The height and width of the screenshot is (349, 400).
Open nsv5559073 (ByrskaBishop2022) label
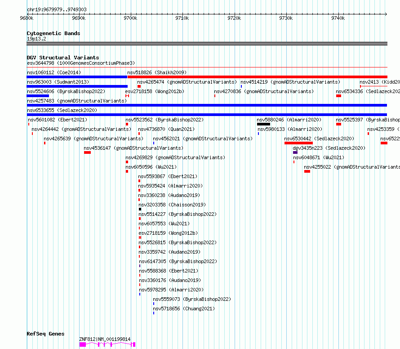pos(192,299)
